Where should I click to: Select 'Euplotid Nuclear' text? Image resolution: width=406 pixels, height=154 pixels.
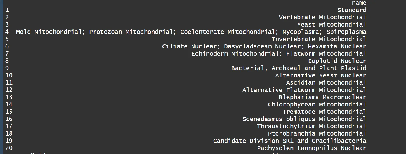(337, 61)
